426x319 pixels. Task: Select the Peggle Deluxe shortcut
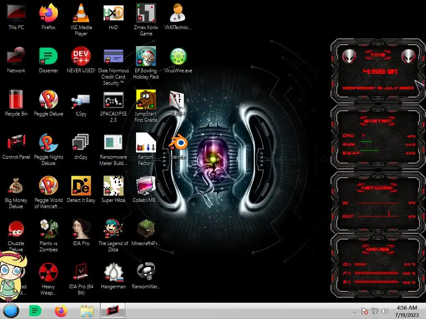pyautogui.click(x=48, y=103)
